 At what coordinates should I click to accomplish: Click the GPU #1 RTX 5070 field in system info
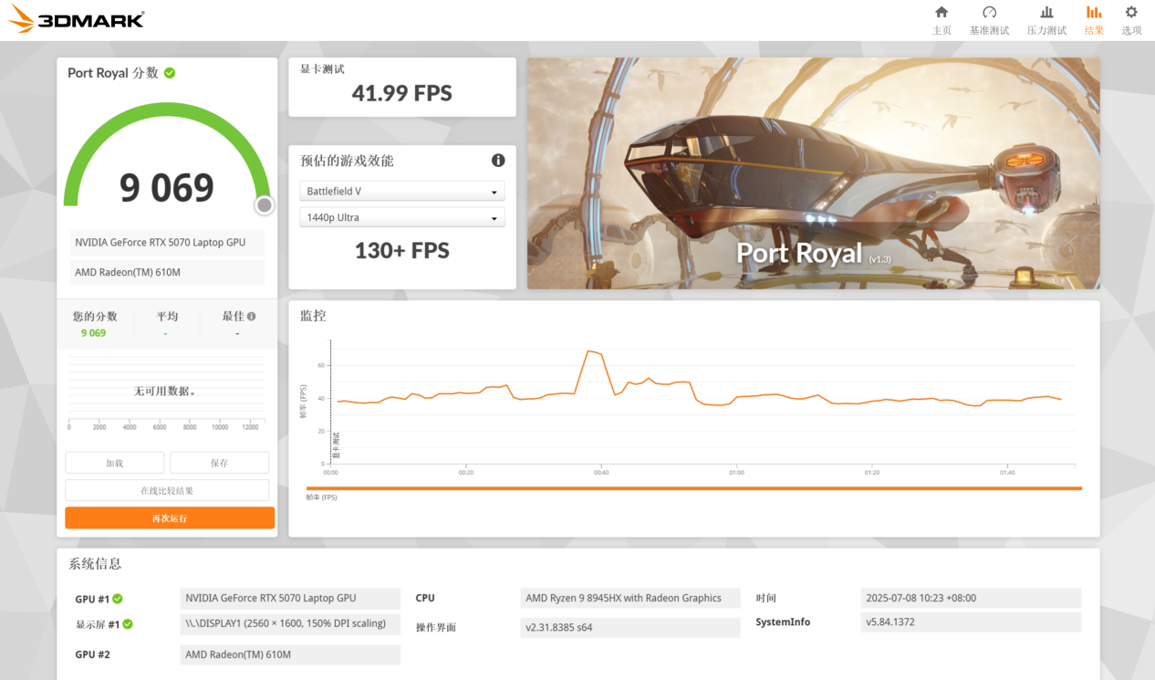290,599
